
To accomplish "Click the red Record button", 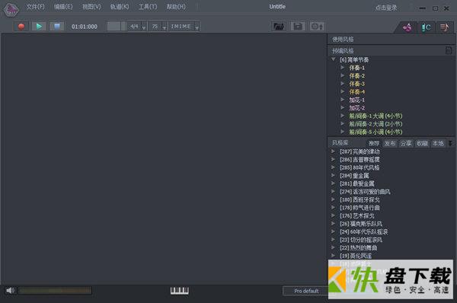I will pos(21,27).
